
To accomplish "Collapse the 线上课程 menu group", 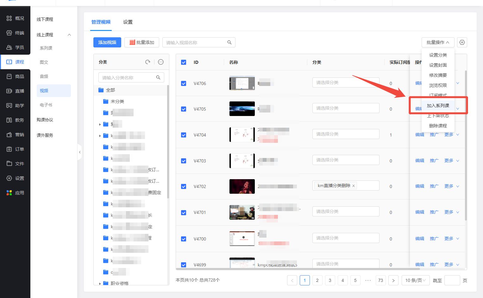I will pos(69,35).
